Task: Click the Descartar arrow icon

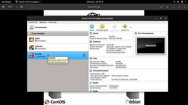Action: (114, 26)
